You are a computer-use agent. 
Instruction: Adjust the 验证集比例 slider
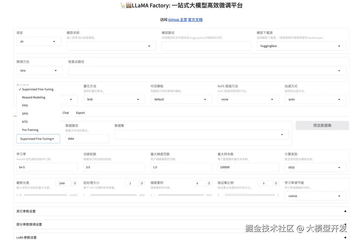point(248,195)
